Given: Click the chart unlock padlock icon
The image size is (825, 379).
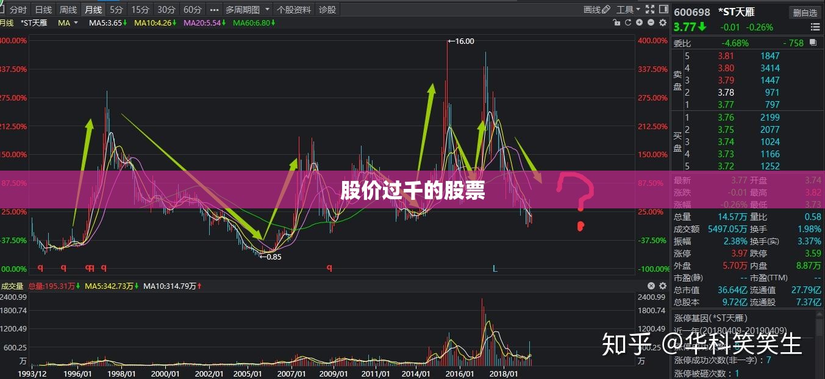Looking at the screenshot, I should click(x=616, y=23).
